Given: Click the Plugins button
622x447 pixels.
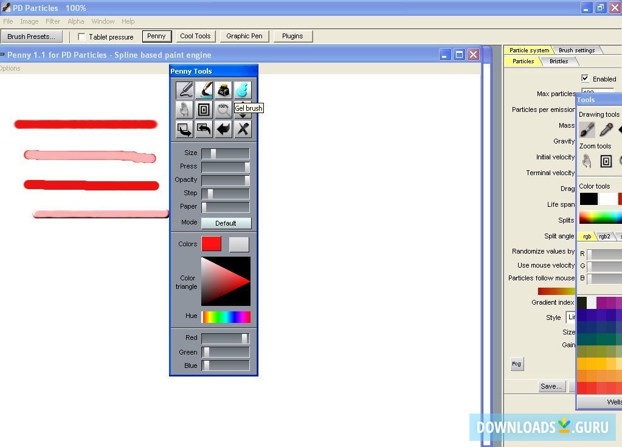Looking at the screenshot, I should pyautogui.click(x=292, y=36).
